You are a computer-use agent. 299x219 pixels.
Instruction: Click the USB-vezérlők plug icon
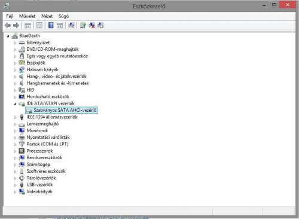[x=22, y=185]
